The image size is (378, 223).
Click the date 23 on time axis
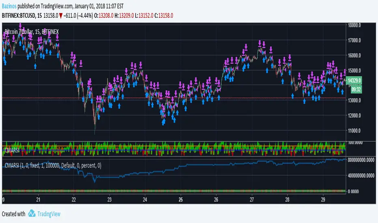click(x=109, y=199)
